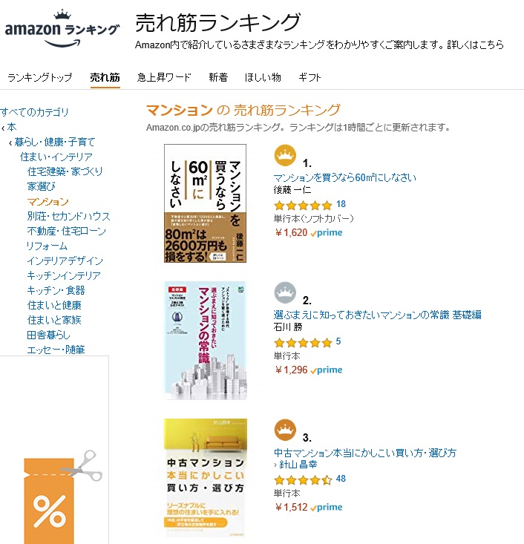This screenshot has height=544, width=524.
Task: Click star rating of マンションの常識 book
Action: coord(303,342)
